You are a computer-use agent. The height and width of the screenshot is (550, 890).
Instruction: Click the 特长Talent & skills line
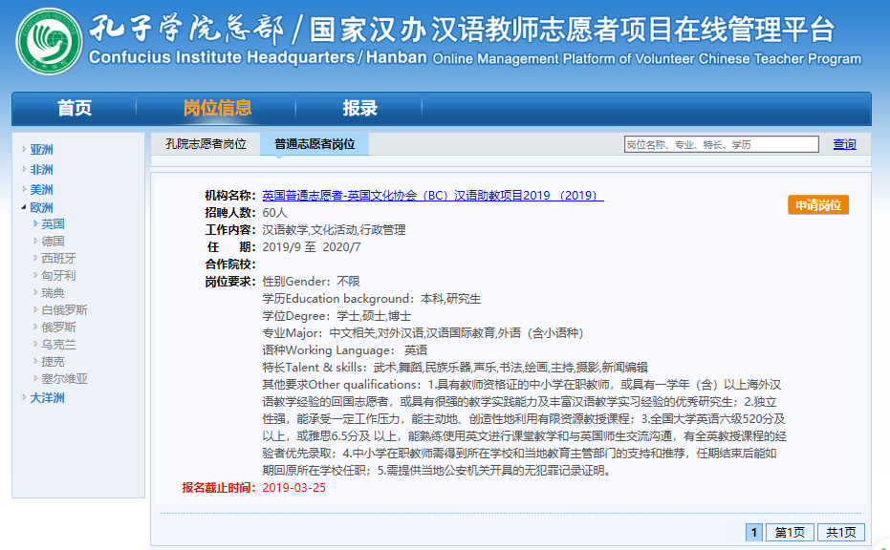(x=455, y=368)
